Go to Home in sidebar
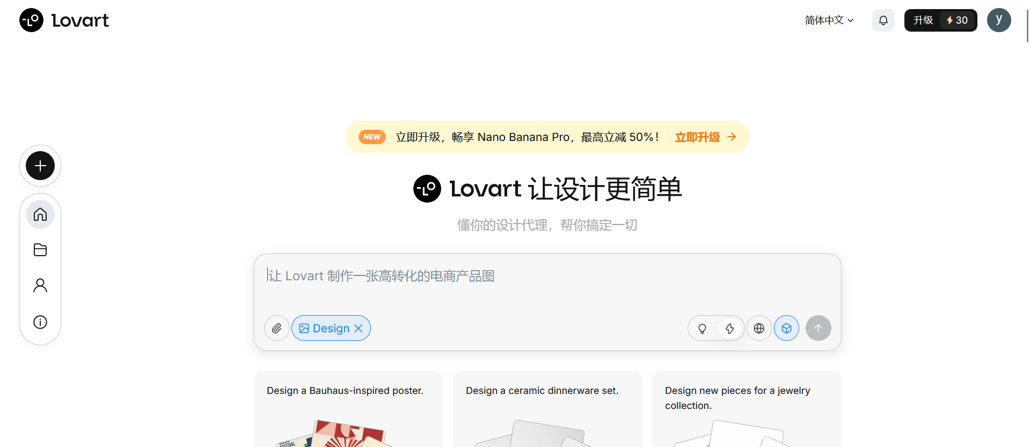This screenshot has height=447, width=1030. coord(40,214)
